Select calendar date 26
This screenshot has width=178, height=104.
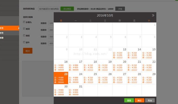point(105,78)
